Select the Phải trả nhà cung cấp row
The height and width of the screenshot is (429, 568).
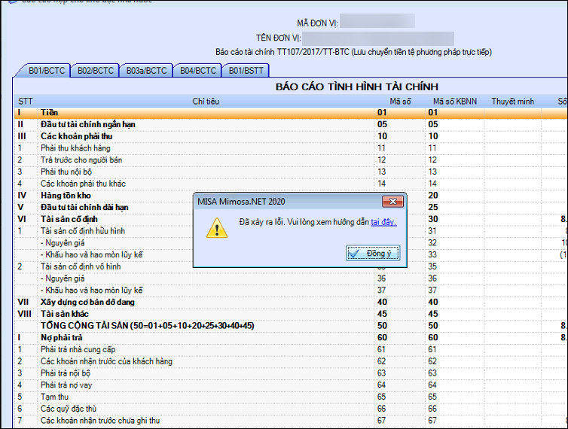click(x=203, y=349)
